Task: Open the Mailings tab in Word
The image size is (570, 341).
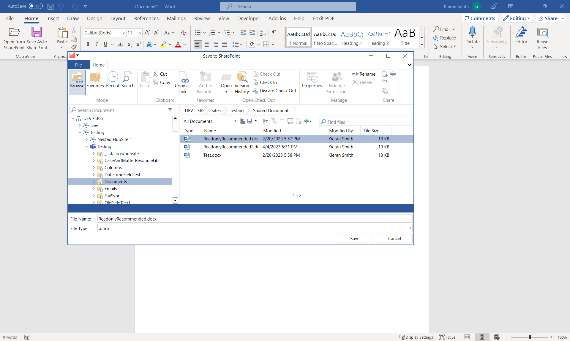Action: (x=176, y=18)
